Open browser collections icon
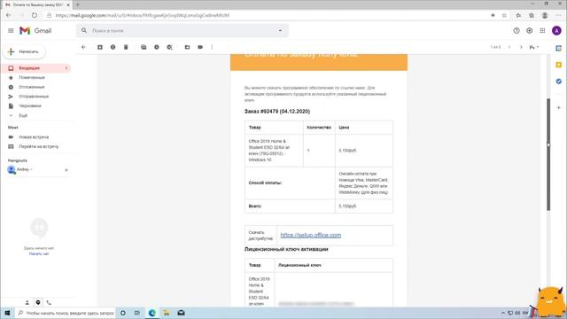This screenshot has height=319, width=567. [x=532, y=15]
